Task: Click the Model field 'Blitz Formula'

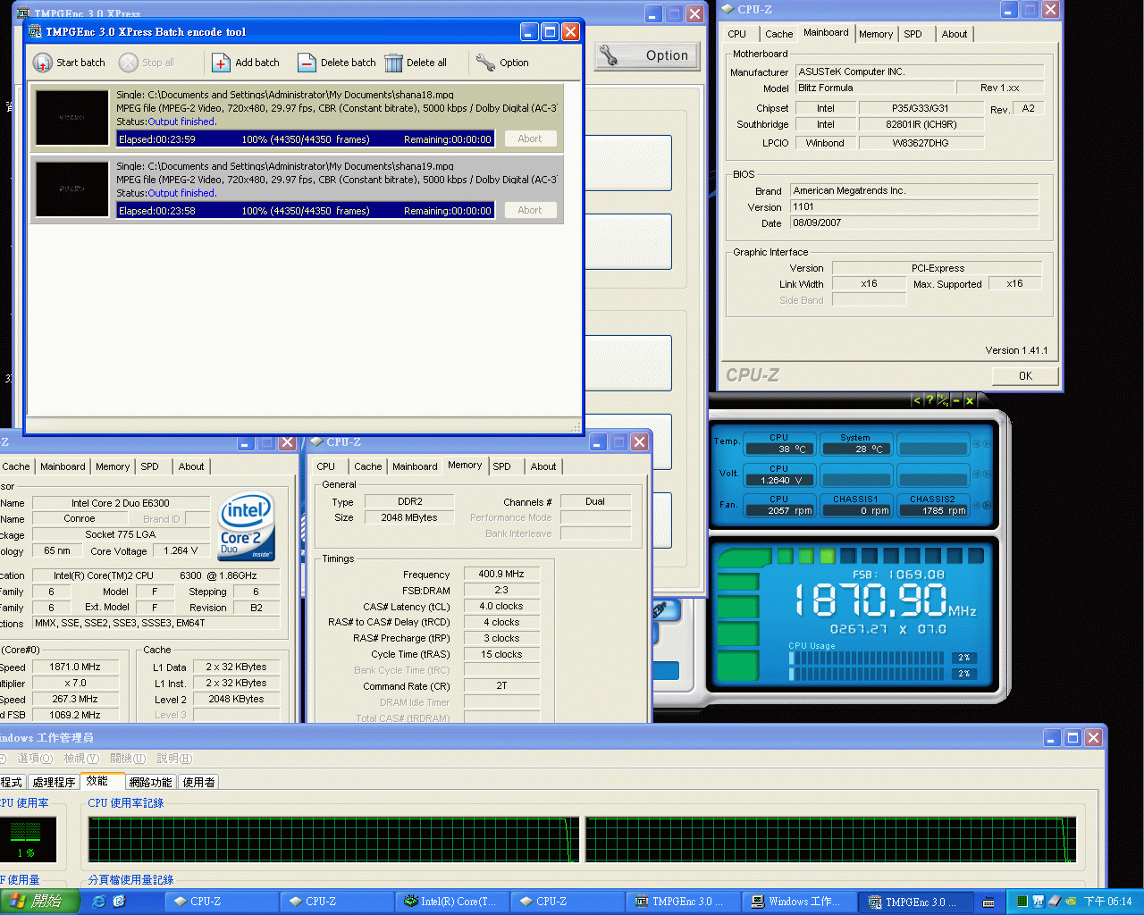Action: 875,88
